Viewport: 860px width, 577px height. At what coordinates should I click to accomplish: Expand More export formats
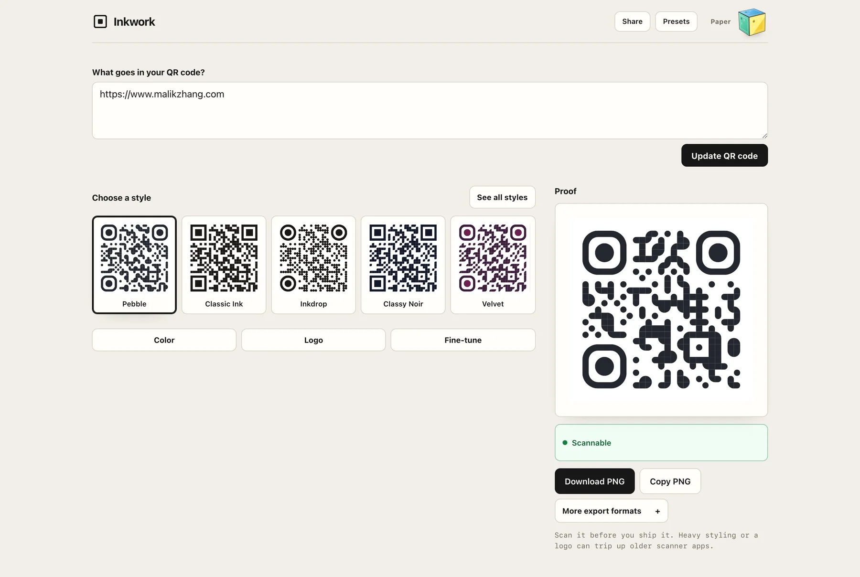click(611, 511)
